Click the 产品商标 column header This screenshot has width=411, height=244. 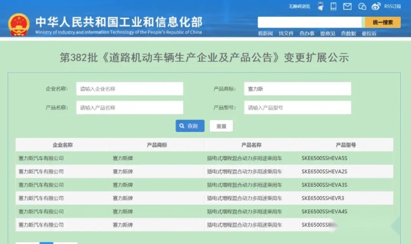point(157,145)
